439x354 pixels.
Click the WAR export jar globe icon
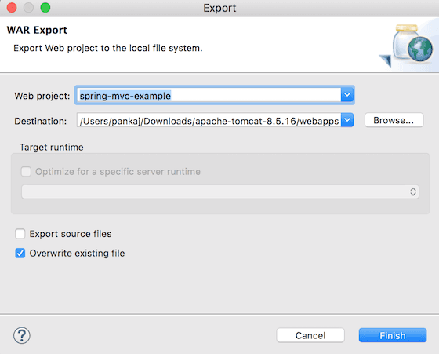pyautogui.click(x=407, y=46)
